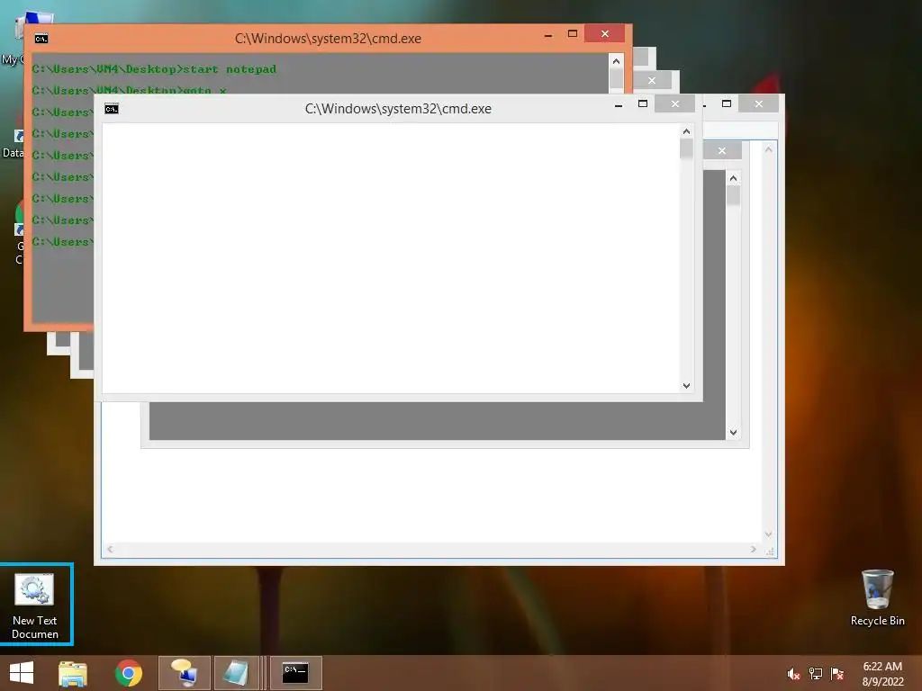Click scroll-down arrow in front cmd window

pyautogui.click(x=686, y=386)
